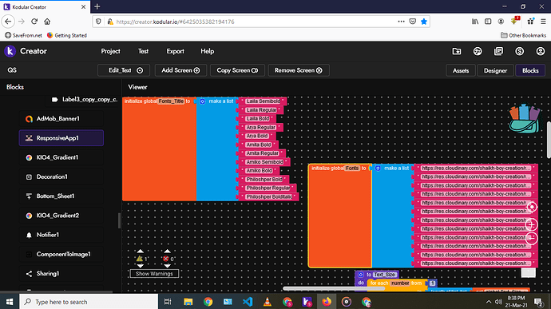
Task: Go to next error with down arrow
Action: (x=167, y=266)
